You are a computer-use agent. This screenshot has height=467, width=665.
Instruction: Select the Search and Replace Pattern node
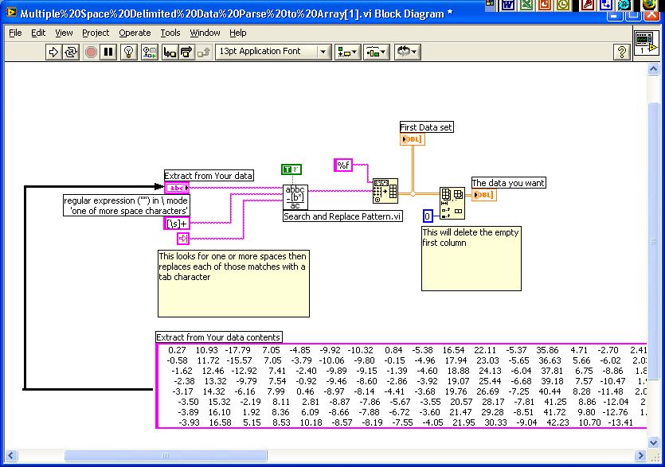pyautogui.click(x=295, y=197)
